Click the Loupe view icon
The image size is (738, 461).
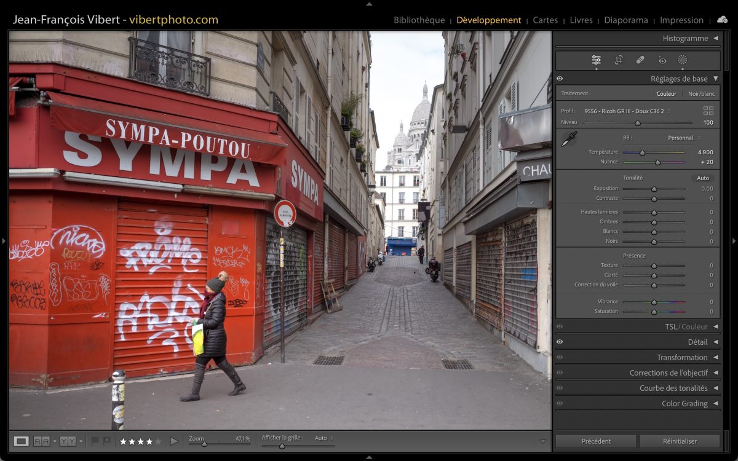tap(22, 441)
